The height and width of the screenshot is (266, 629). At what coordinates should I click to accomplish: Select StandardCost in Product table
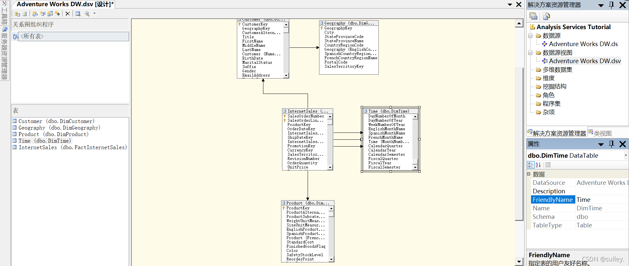(300, 242)
